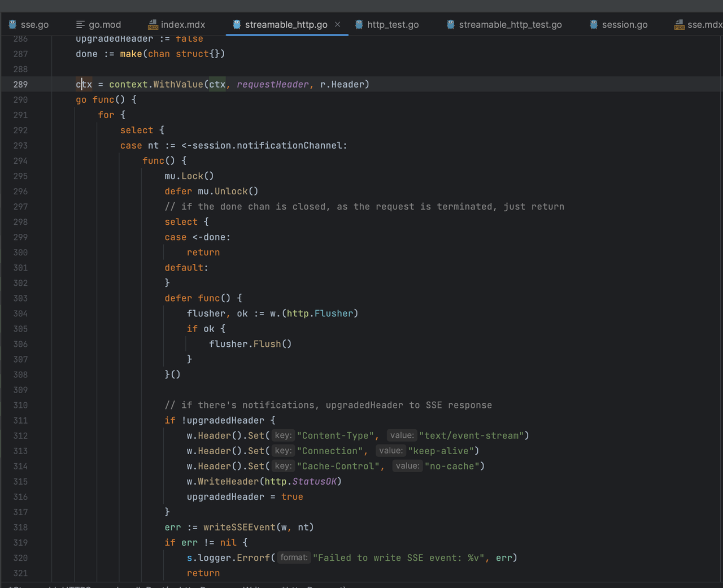Image resolution: width=723 pixels, height=588 pixels.
Task: Click the comment "if there's notifications, upgradedHeader"
Action: (328, 404)
